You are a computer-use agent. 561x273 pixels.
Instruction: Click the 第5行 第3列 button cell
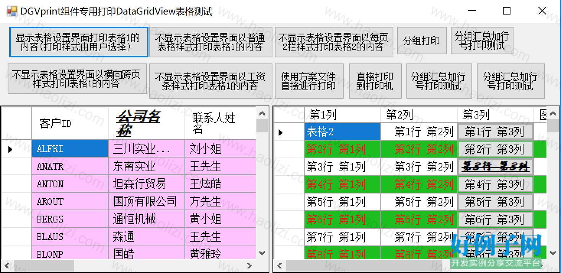coord(496,202)
